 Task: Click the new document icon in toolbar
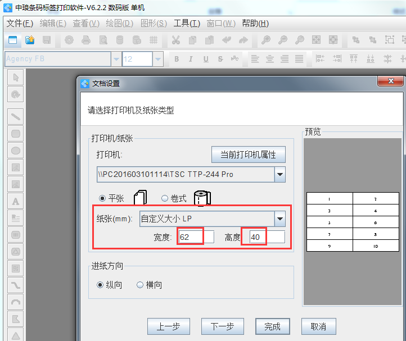point(12,40)
